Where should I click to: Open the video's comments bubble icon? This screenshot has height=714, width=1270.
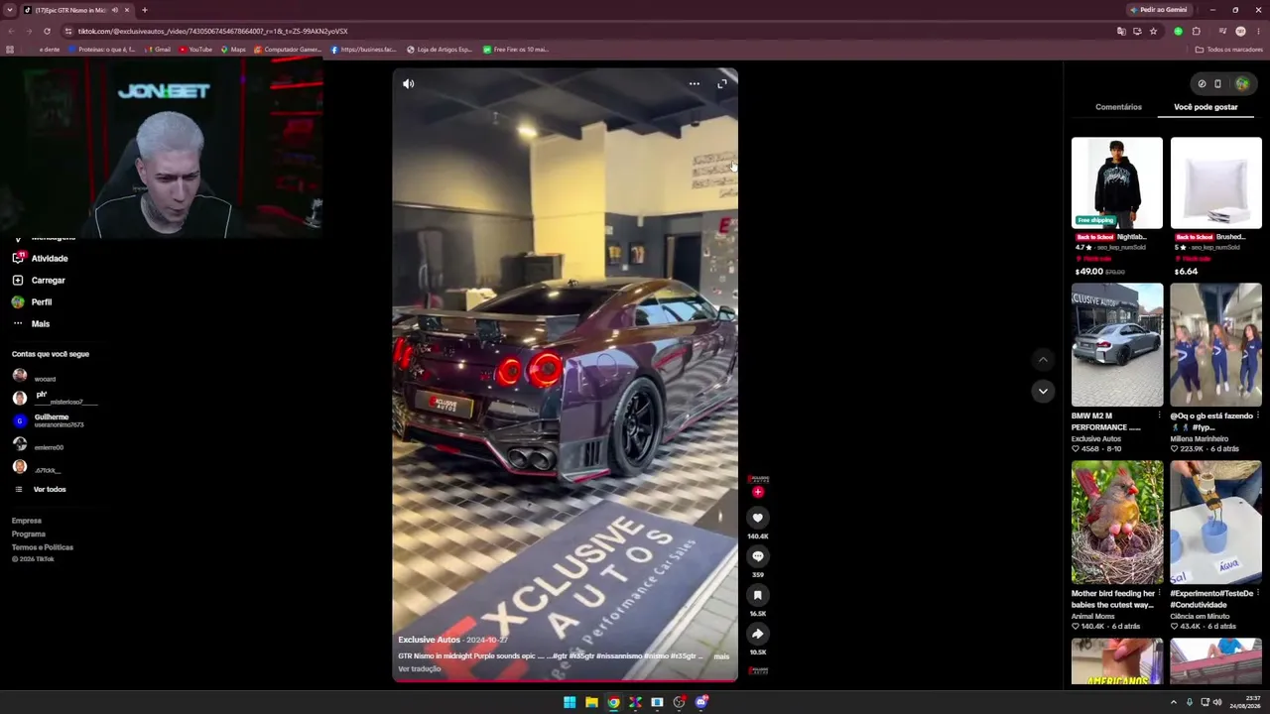[x=757, y=556]
